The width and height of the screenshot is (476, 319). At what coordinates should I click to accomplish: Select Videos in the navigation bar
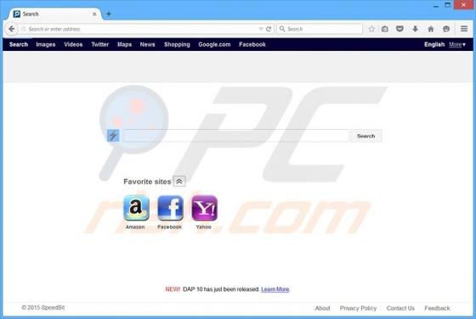[73, 44]
